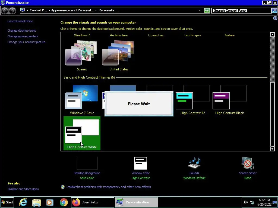
Task: Click the Windows Default sounds label
Action: pyautogui.click(x=194, y=178)
